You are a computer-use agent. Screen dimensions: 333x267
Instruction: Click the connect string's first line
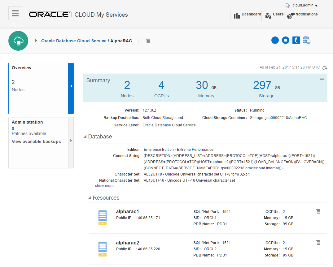click(229, 156)
